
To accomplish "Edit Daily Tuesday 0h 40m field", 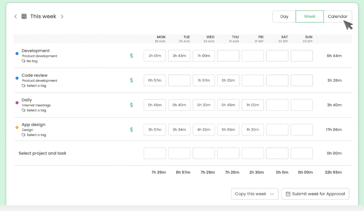I will pyautogui.click(x=179, y=105).
